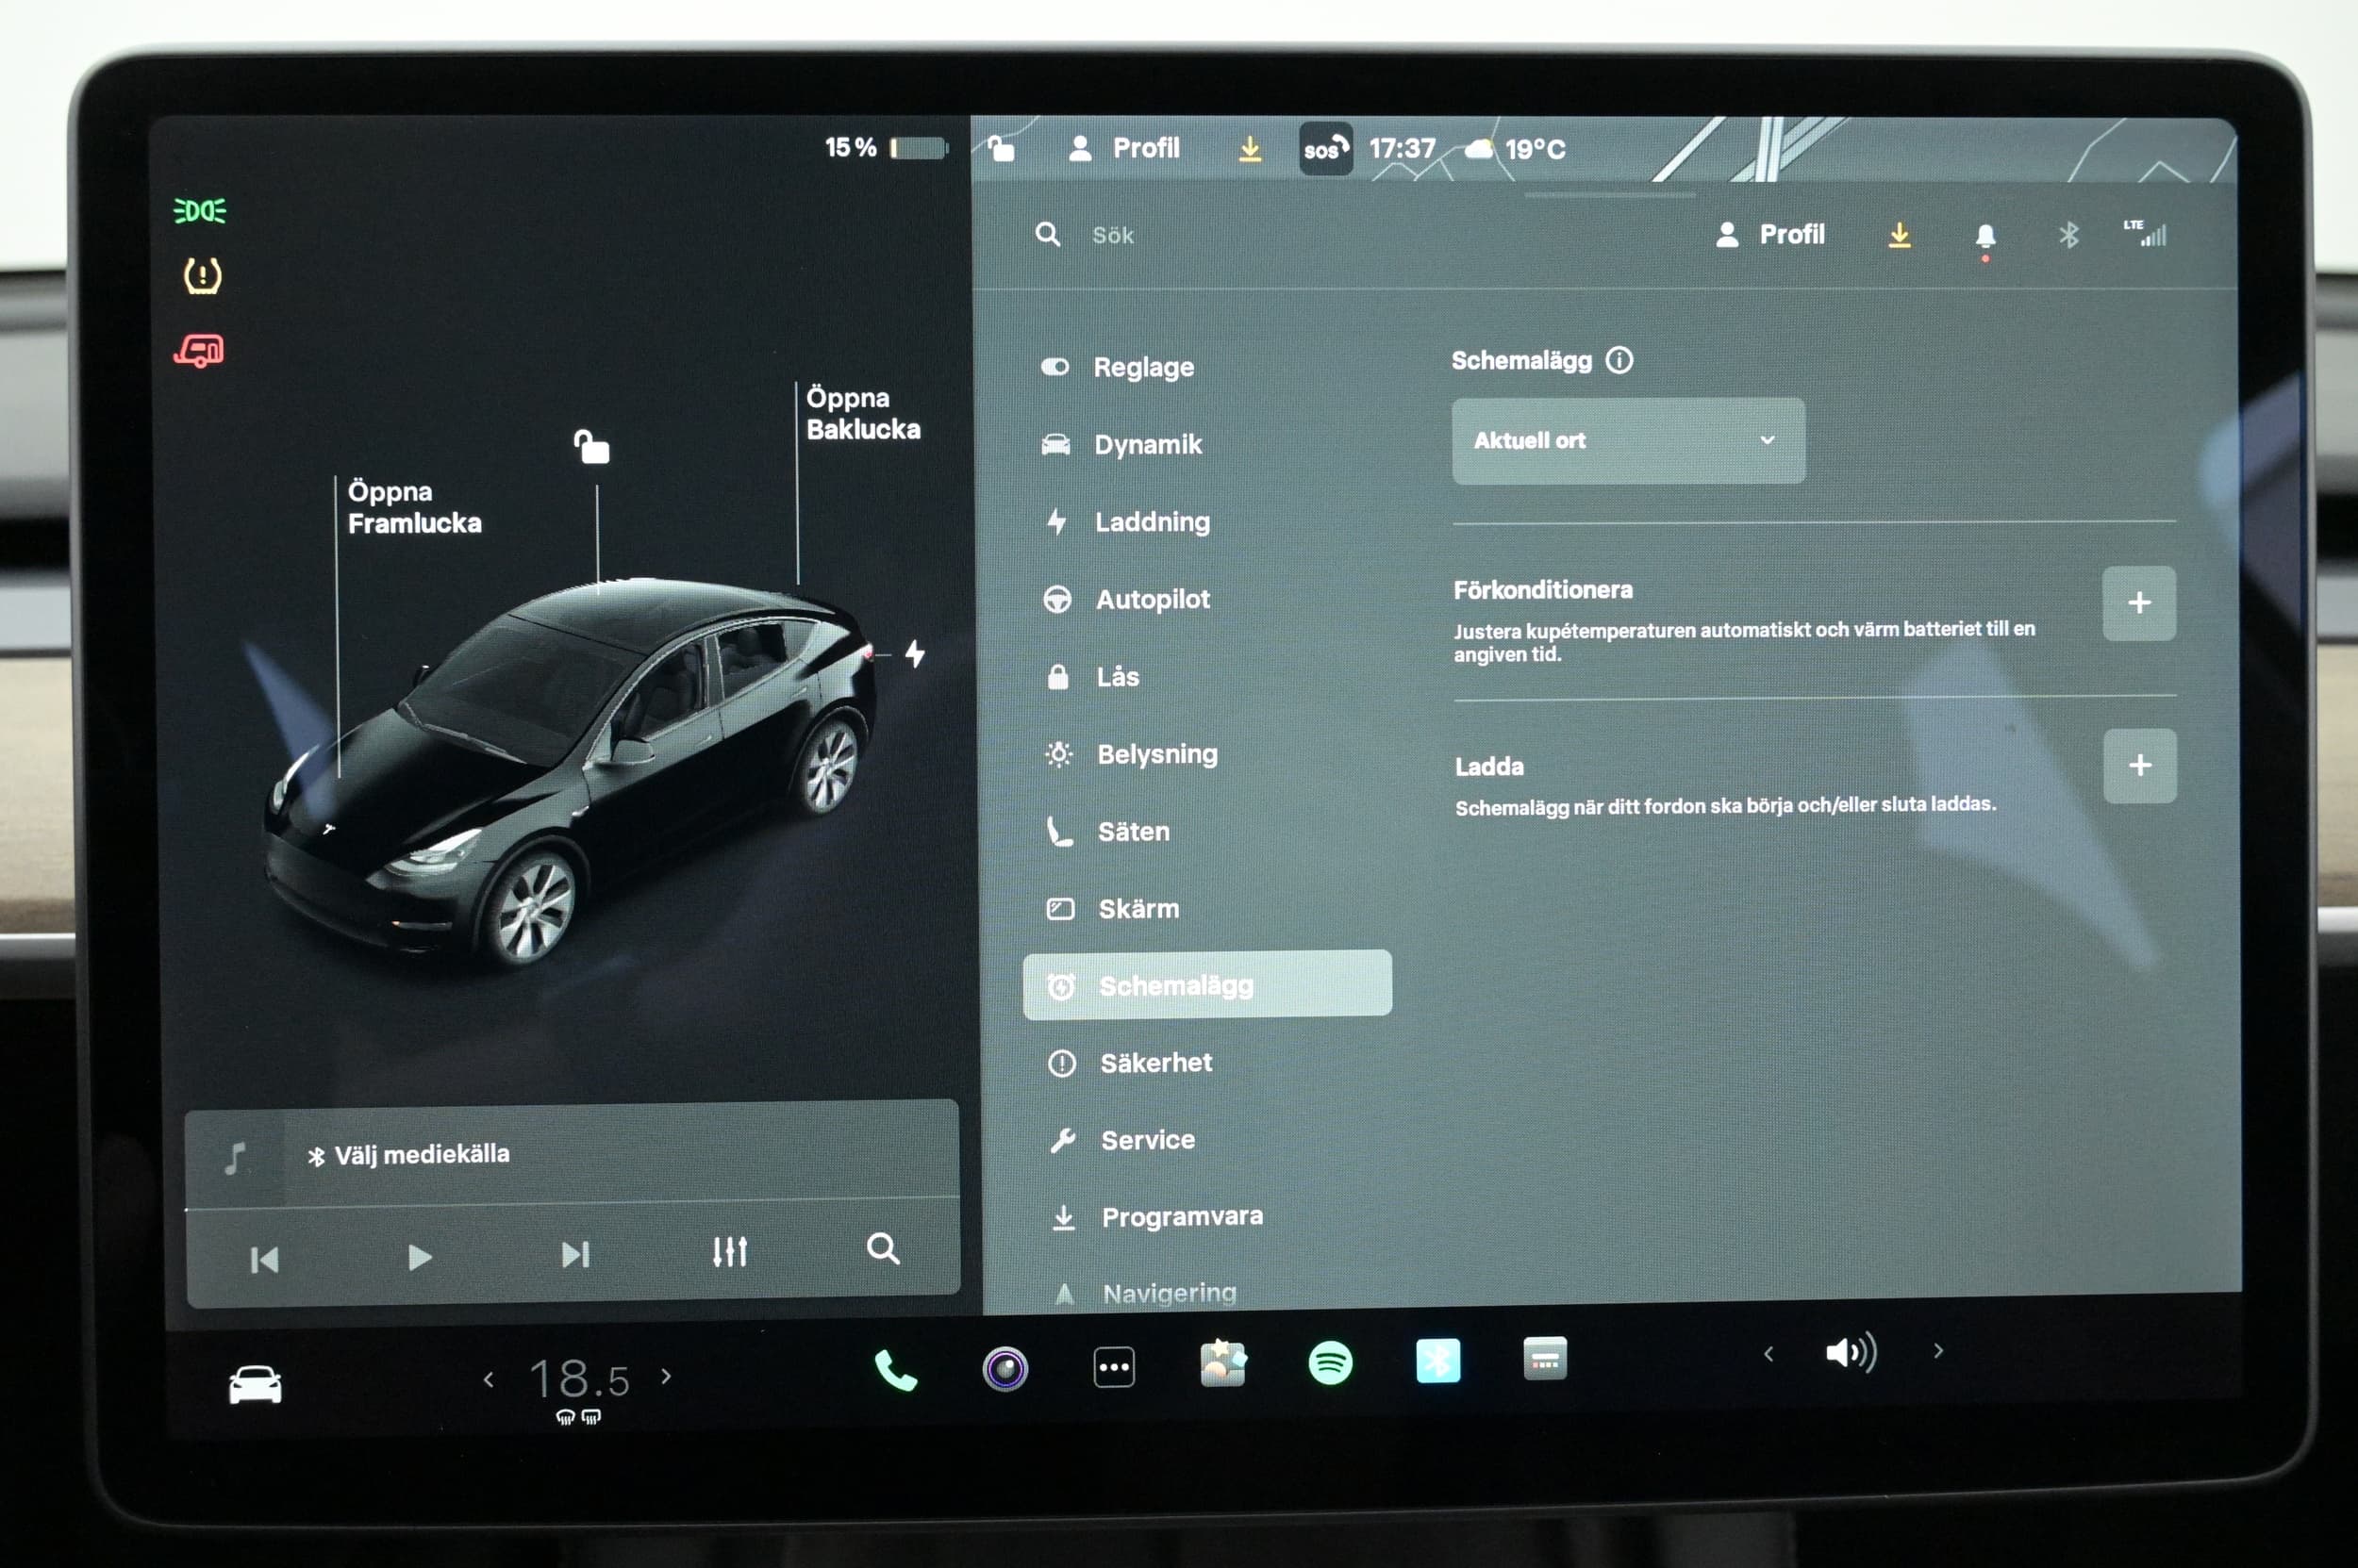Screen dimensions: 2358x1568
Task: Decrease volume with left chevron
Action: [x=1768, y=1354]
